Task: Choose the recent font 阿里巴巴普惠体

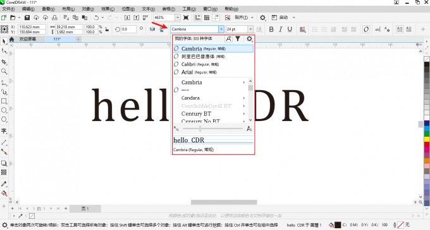Action: (213, 57)
